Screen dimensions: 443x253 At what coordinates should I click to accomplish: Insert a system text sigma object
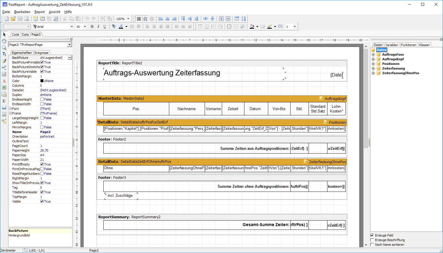coord(4,101)
